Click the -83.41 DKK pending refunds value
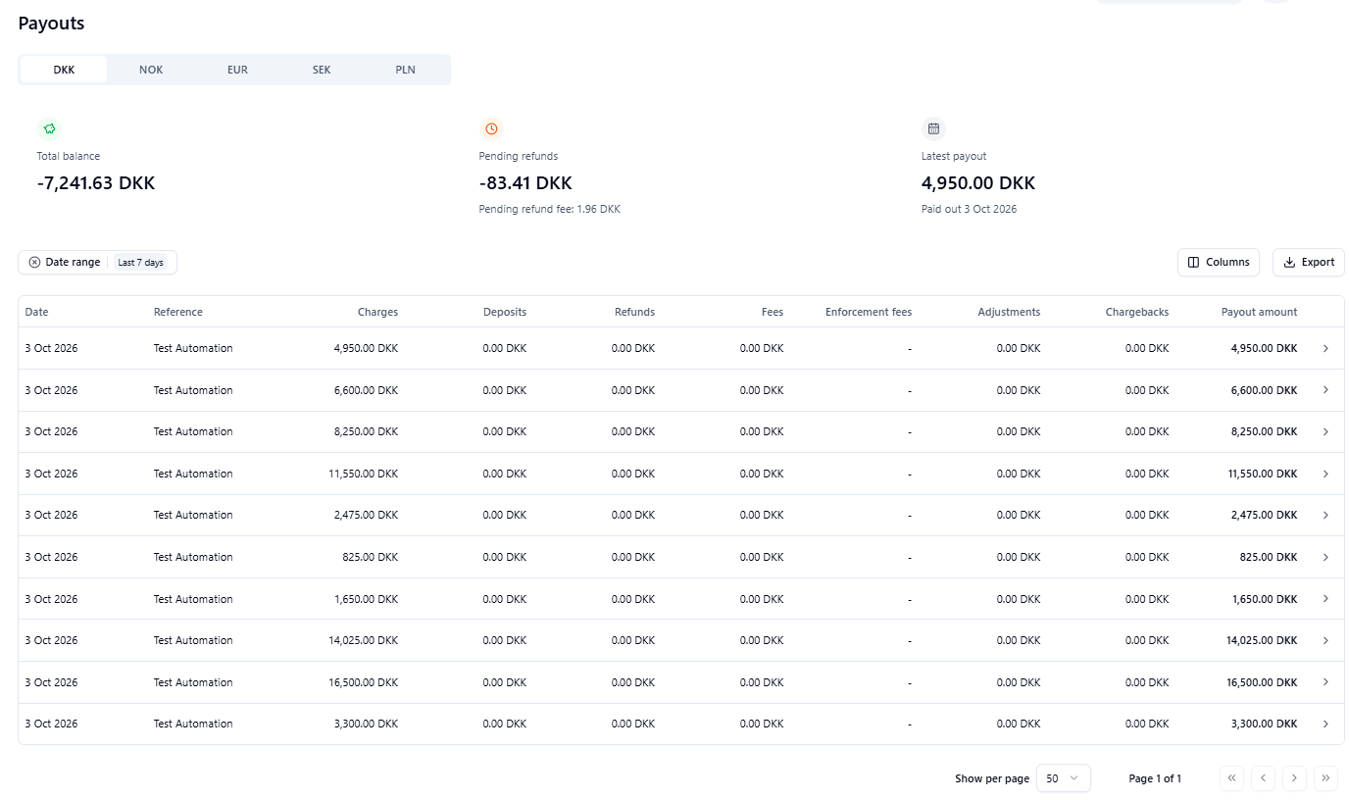1349x800 pixels. (x=525, y=183)
